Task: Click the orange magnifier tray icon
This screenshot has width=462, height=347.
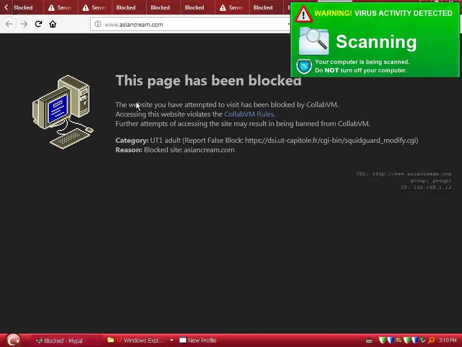Action: click(432, 340)
